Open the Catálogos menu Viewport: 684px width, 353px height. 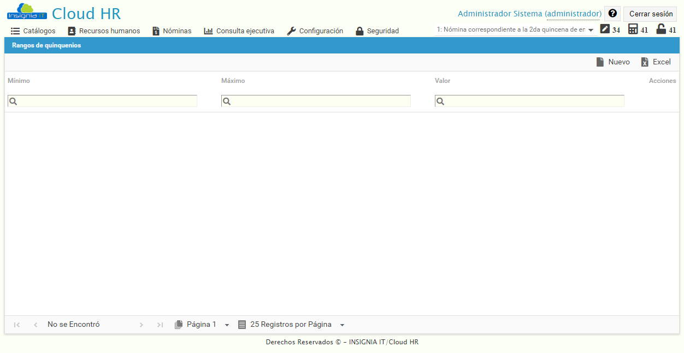pos(33,31)
